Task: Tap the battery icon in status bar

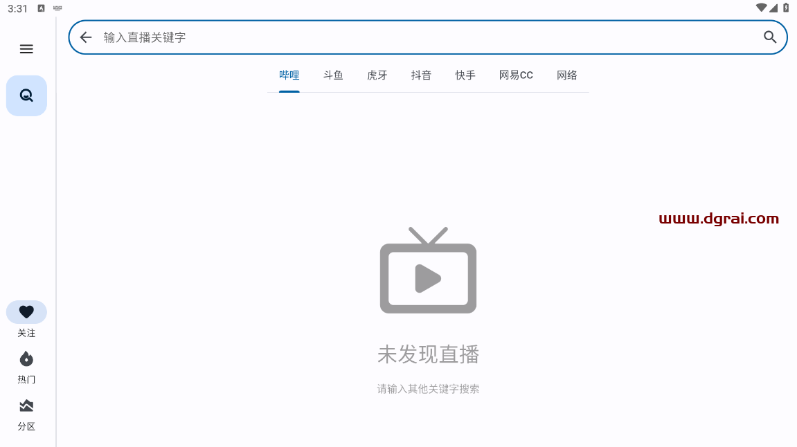Action: pos(785,8)
